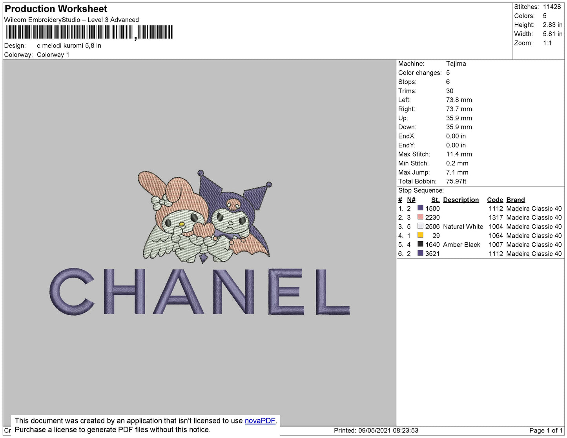Click the Natural White swatch for stop 3
Screen dimensions: 567x438
point(420,226)
